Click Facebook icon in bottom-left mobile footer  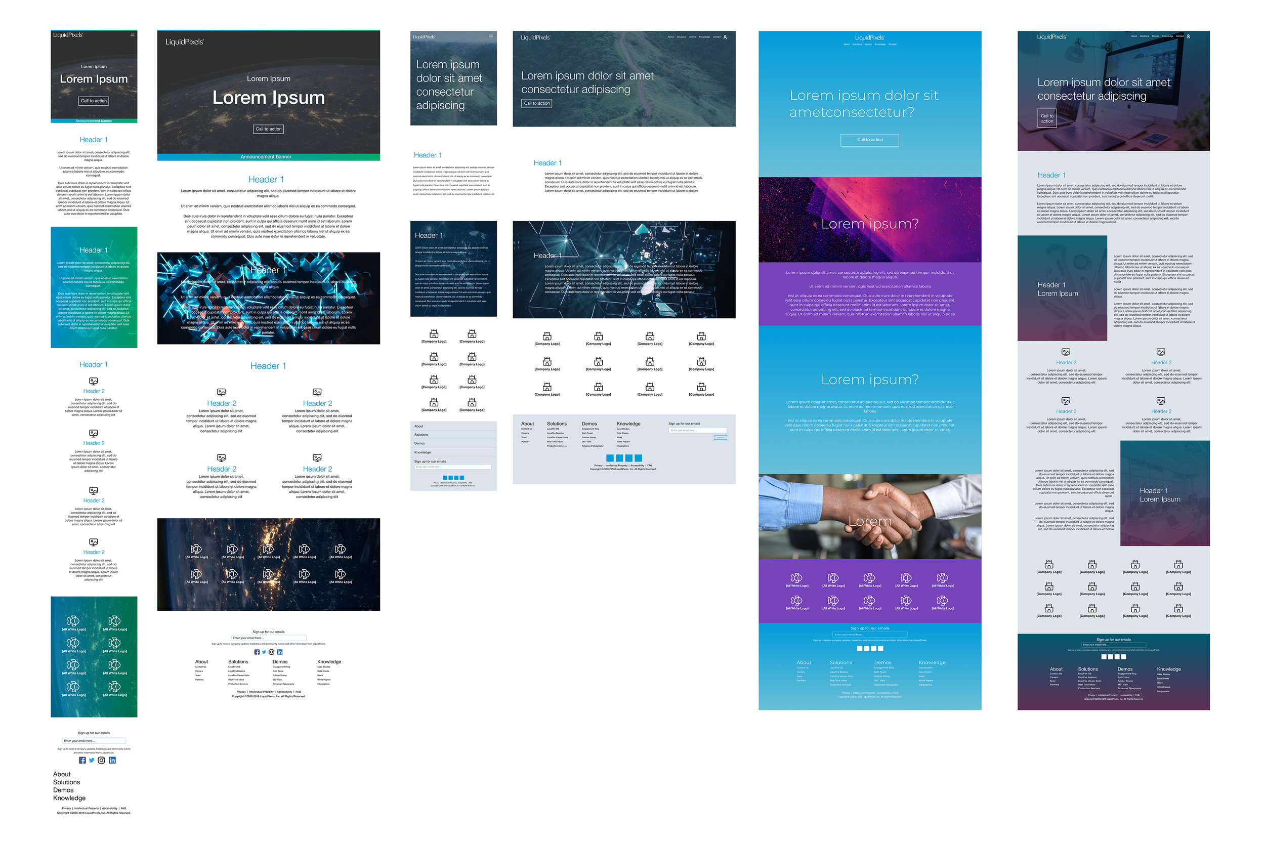82,760
